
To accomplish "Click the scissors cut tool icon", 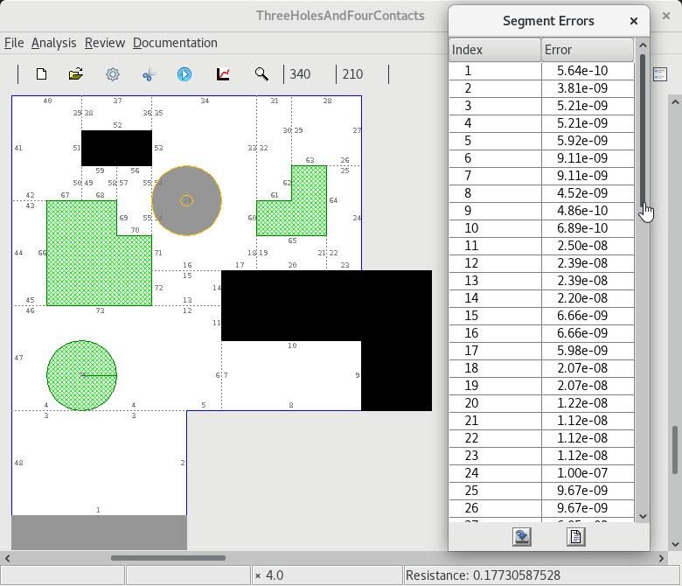I will [149, 74].
